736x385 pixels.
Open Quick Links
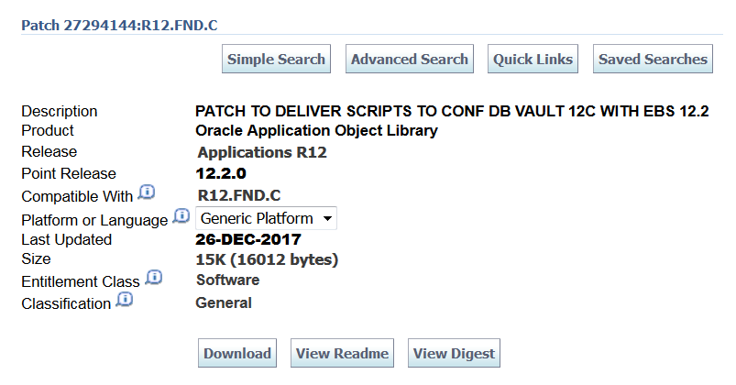pyautogui.click(x=533, y=60)
